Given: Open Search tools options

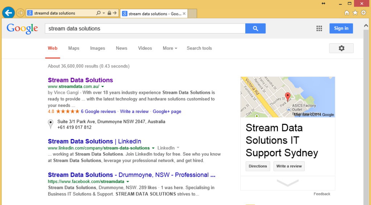Looking at the screenshot, I should (x=199, y=48).
